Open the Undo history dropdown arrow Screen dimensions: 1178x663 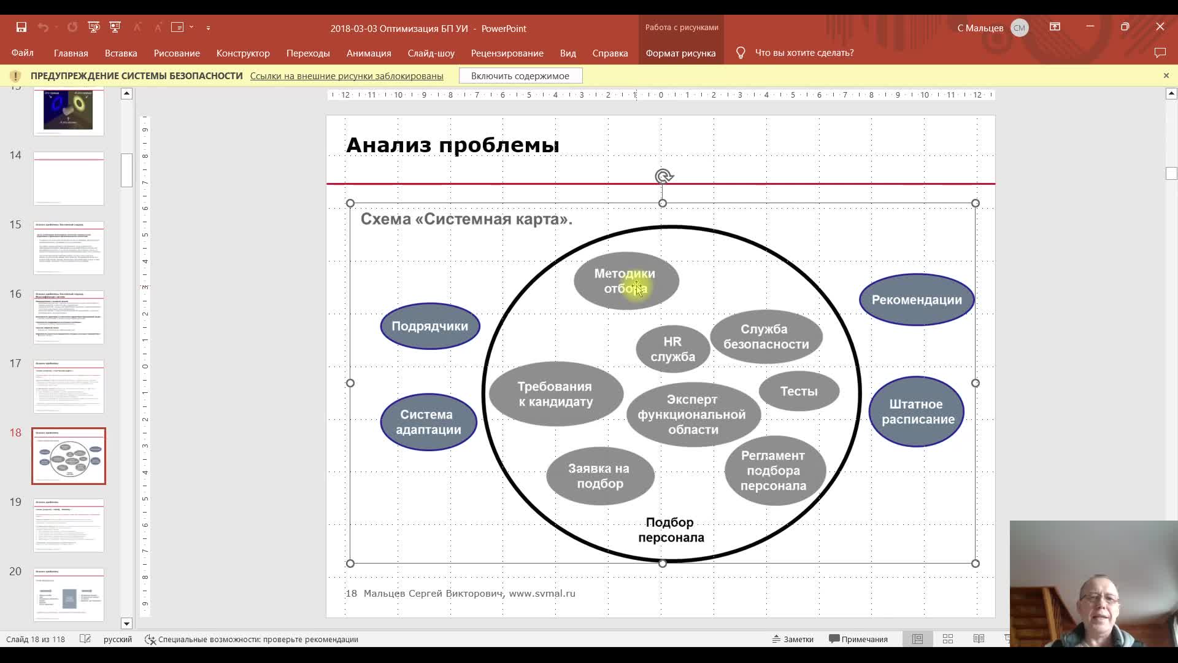click(x=56, y=28)
